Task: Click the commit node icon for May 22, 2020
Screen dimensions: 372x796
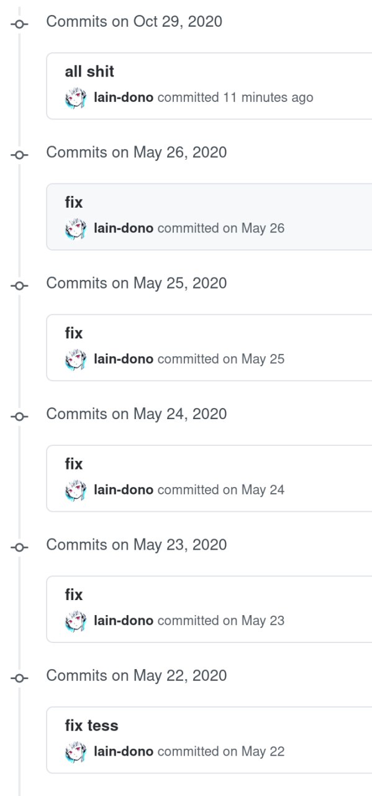Action: (x=20, y=677)
